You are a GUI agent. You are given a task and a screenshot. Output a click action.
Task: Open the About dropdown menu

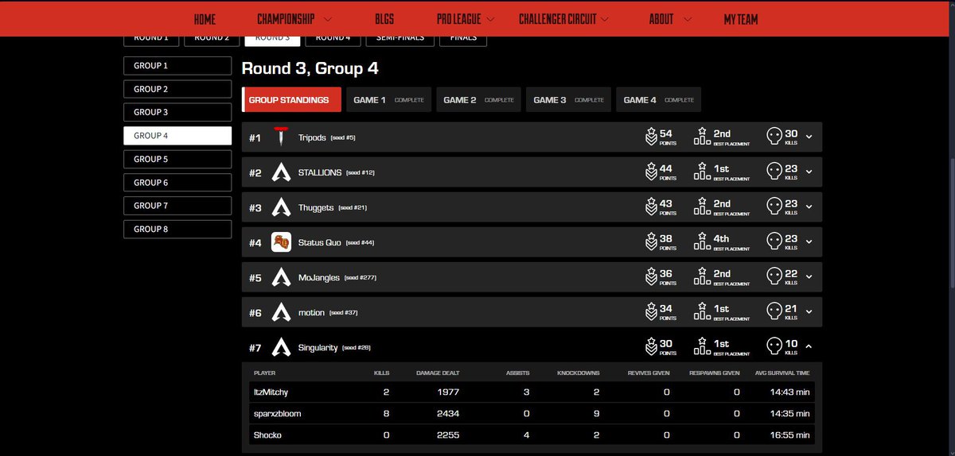(669, 19)
